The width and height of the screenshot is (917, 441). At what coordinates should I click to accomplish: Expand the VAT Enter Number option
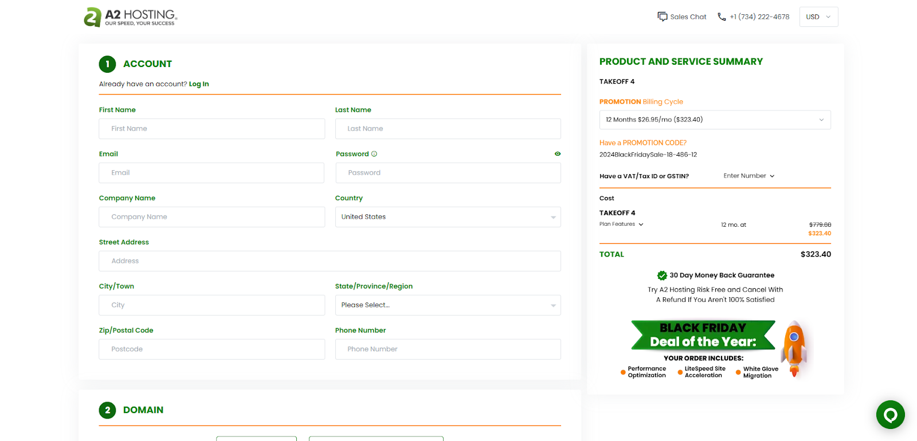click(x=749, y=176)
